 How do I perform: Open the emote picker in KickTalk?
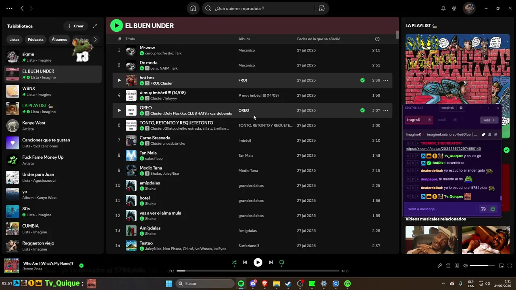(x=493, y=209)
